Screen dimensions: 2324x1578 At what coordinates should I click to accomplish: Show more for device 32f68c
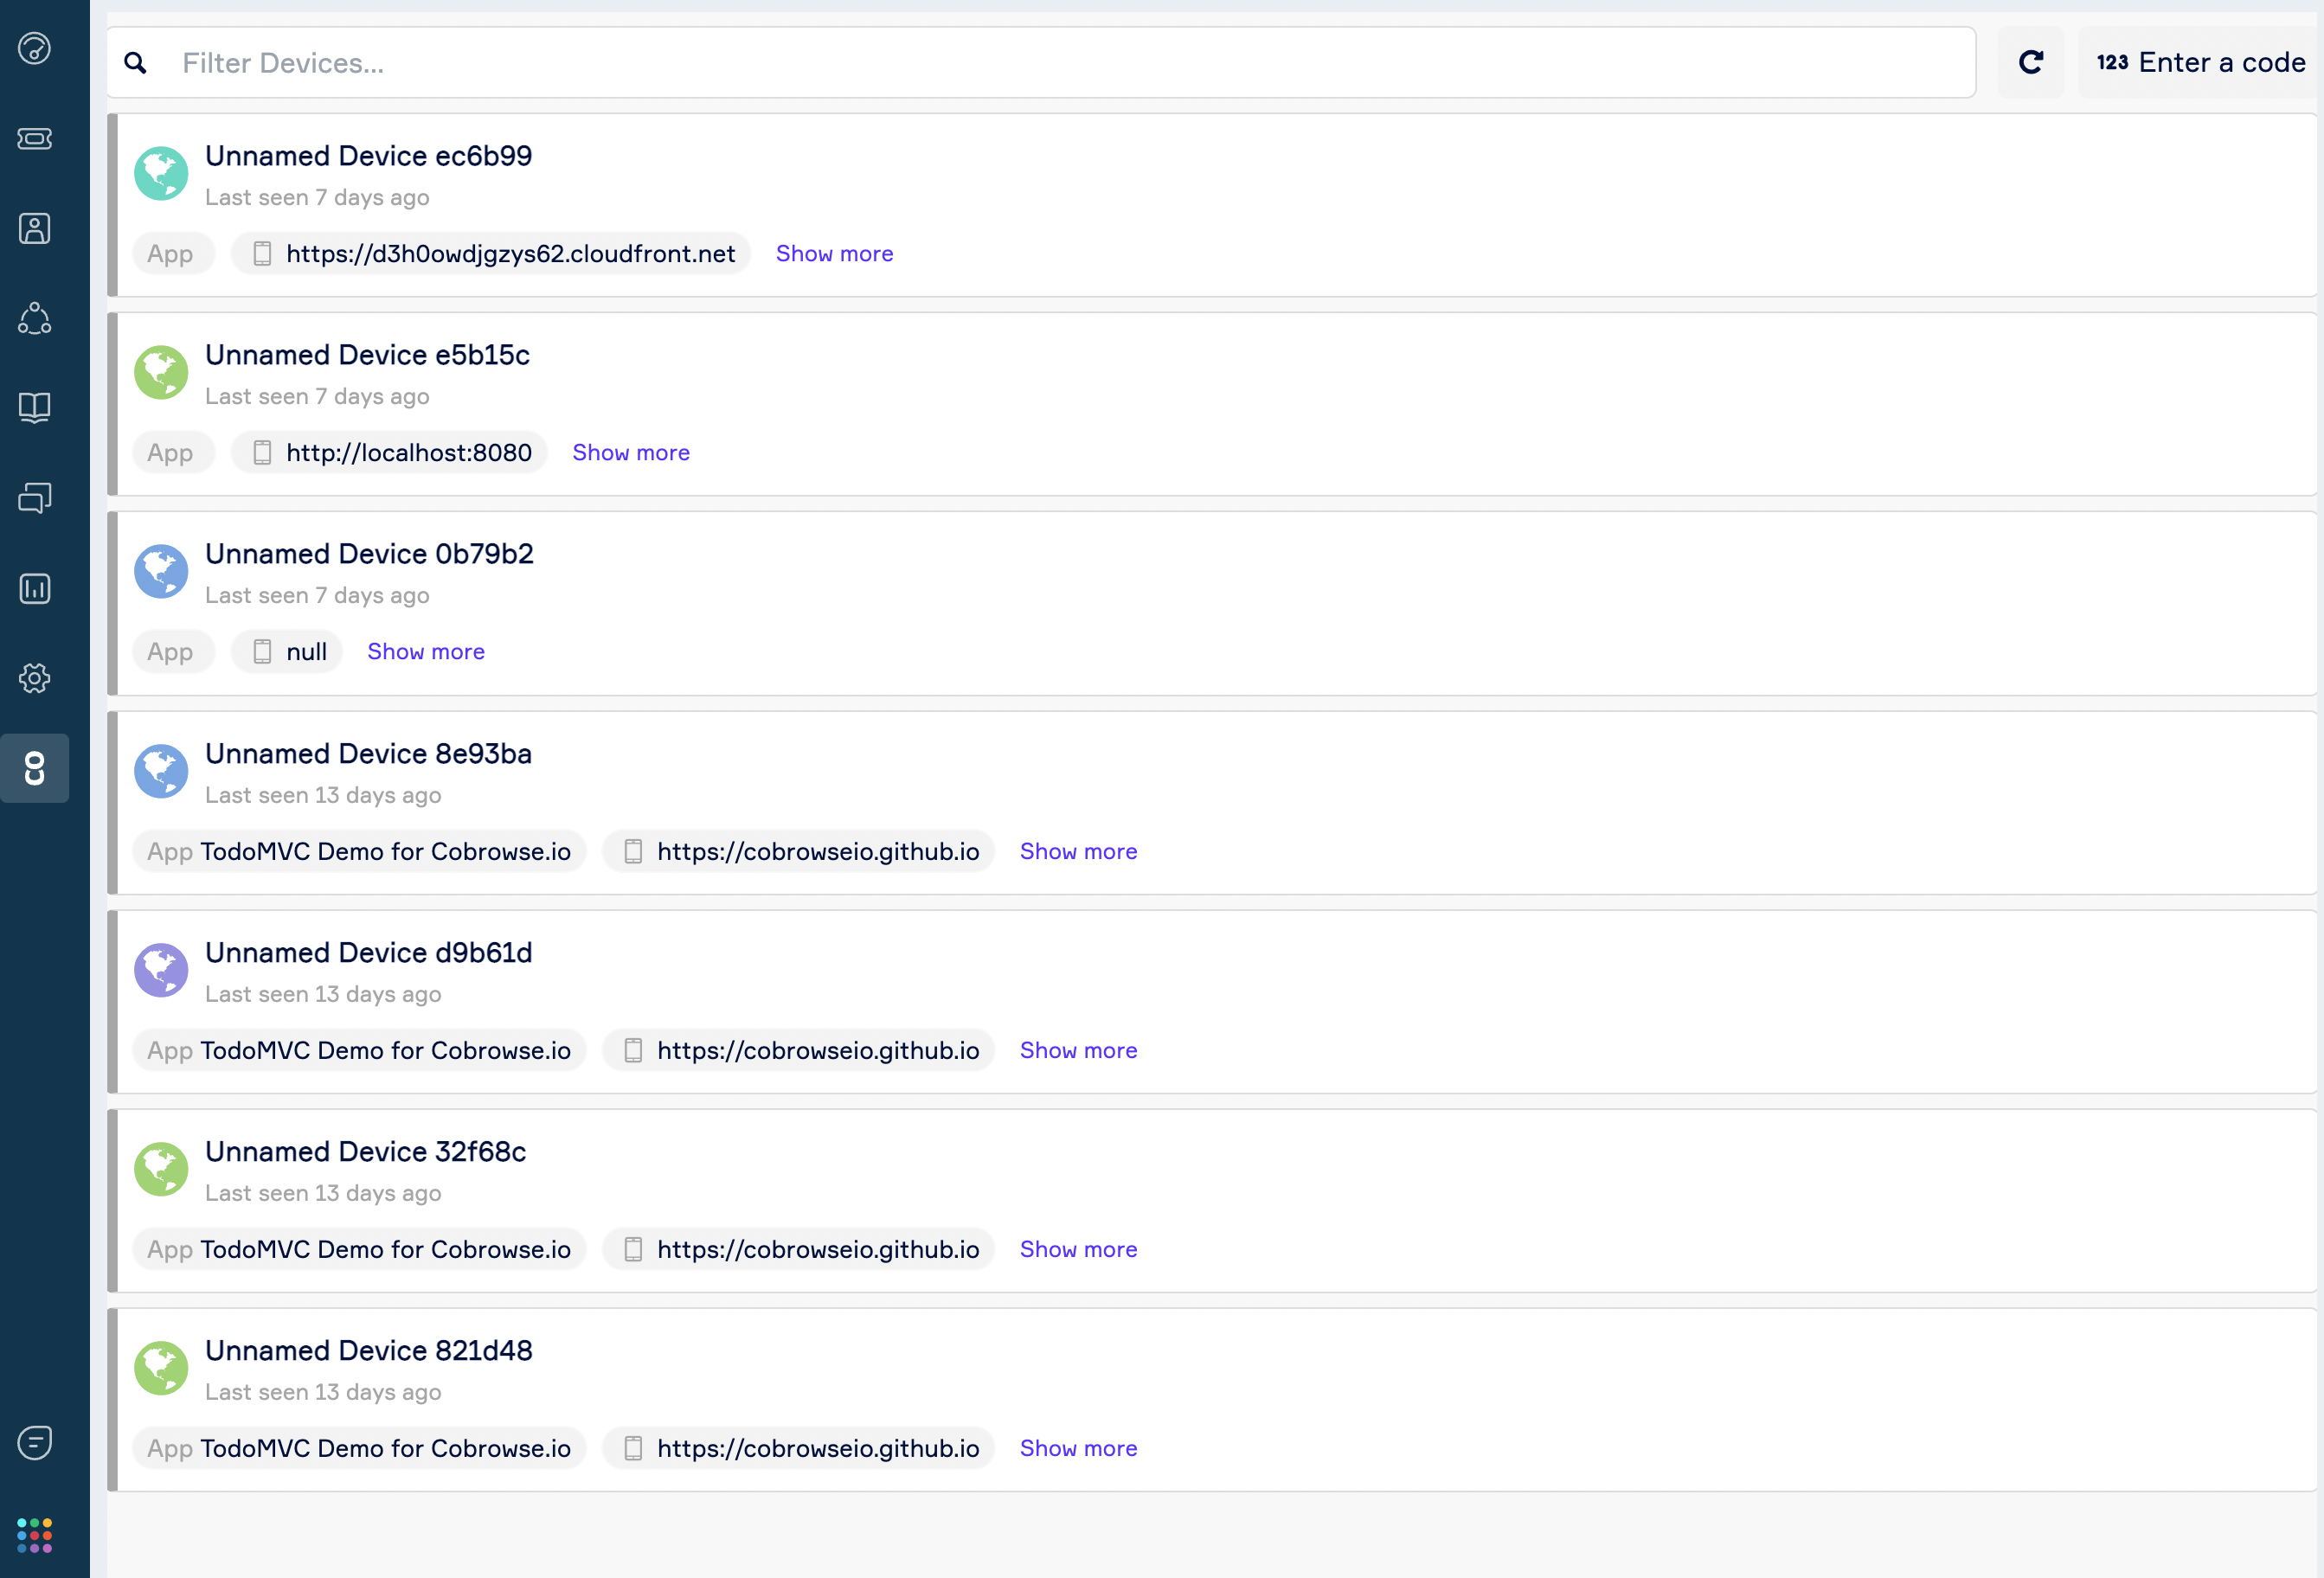[1078, 1249]
